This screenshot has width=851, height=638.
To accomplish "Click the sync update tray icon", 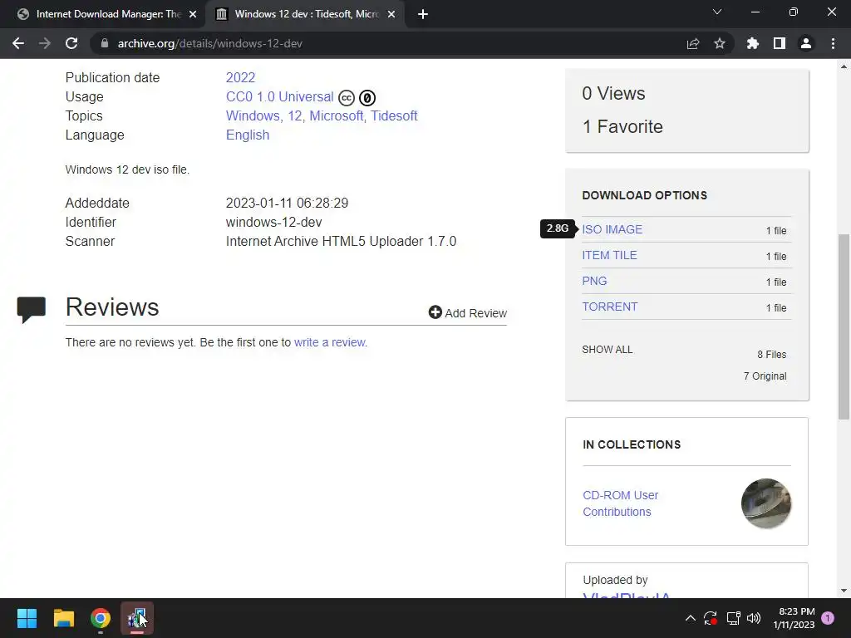I will (711, 618).
